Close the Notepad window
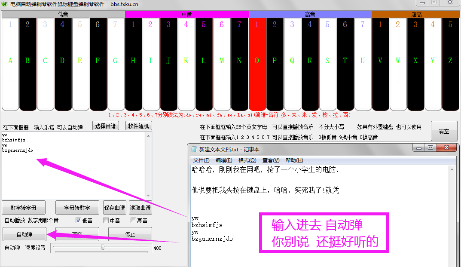The width and height of the screenshot is (461, 267). (x=446, y=148)
